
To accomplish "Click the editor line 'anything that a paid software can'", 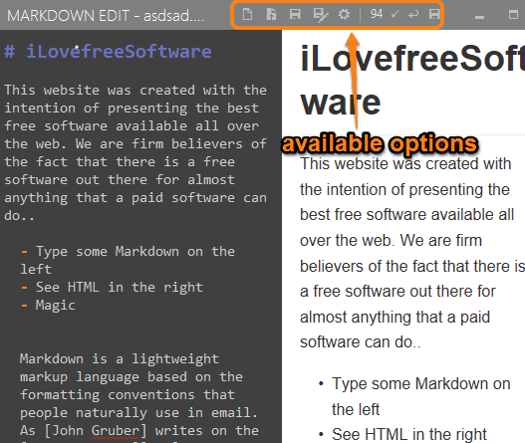I will [135, 198].
